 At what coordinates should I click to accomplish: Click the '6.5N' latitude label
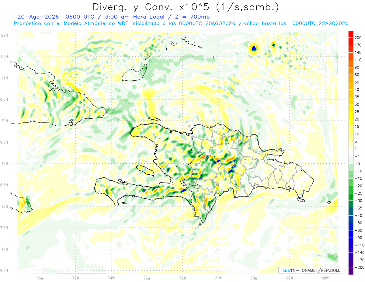4,270
